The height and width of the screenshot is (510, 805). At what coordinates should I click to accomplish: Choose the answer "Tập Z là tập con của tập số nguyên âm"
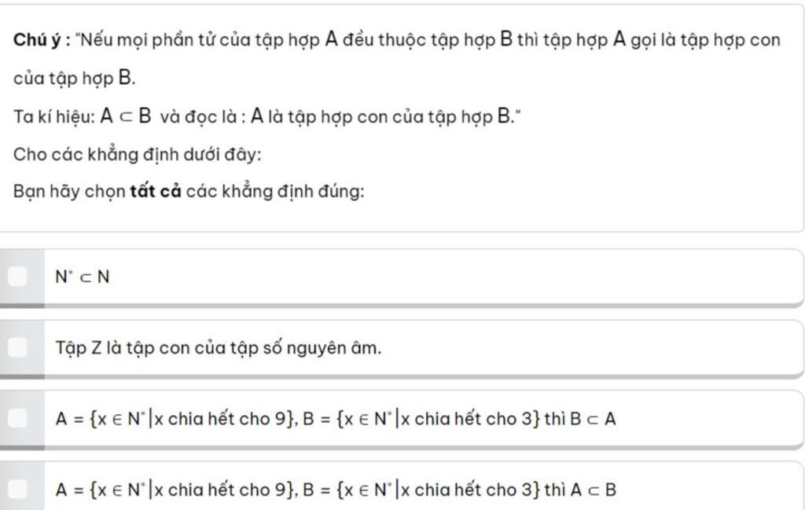coord(218,348)
